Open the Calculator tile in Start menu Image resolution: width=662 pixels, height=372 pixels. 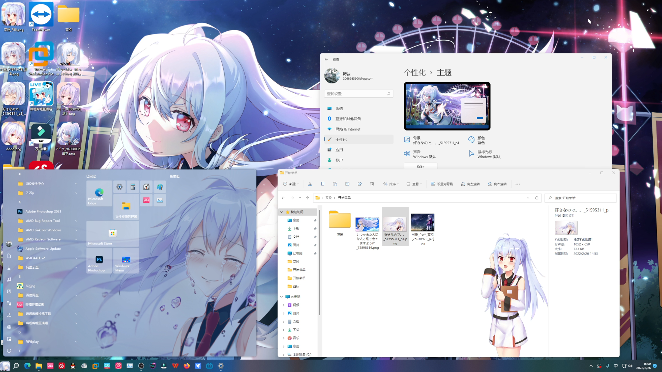133,187
